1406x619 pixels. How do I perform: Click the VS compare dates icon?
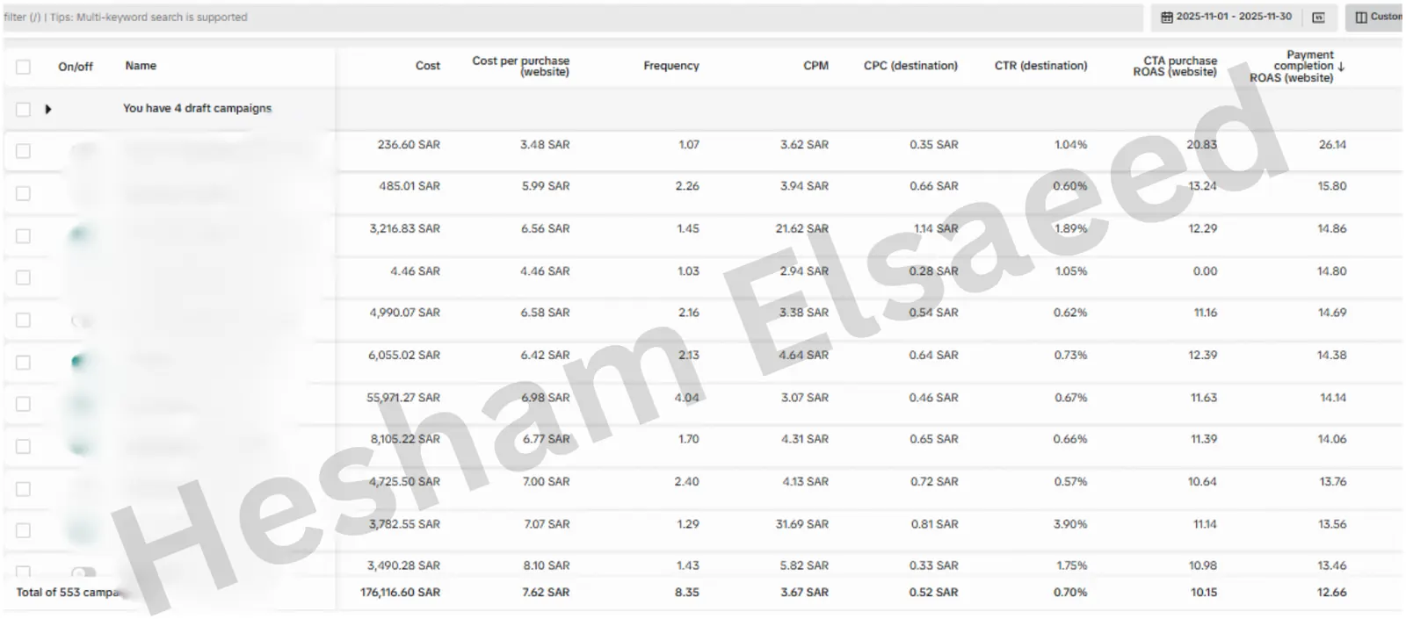point(1318,18)
